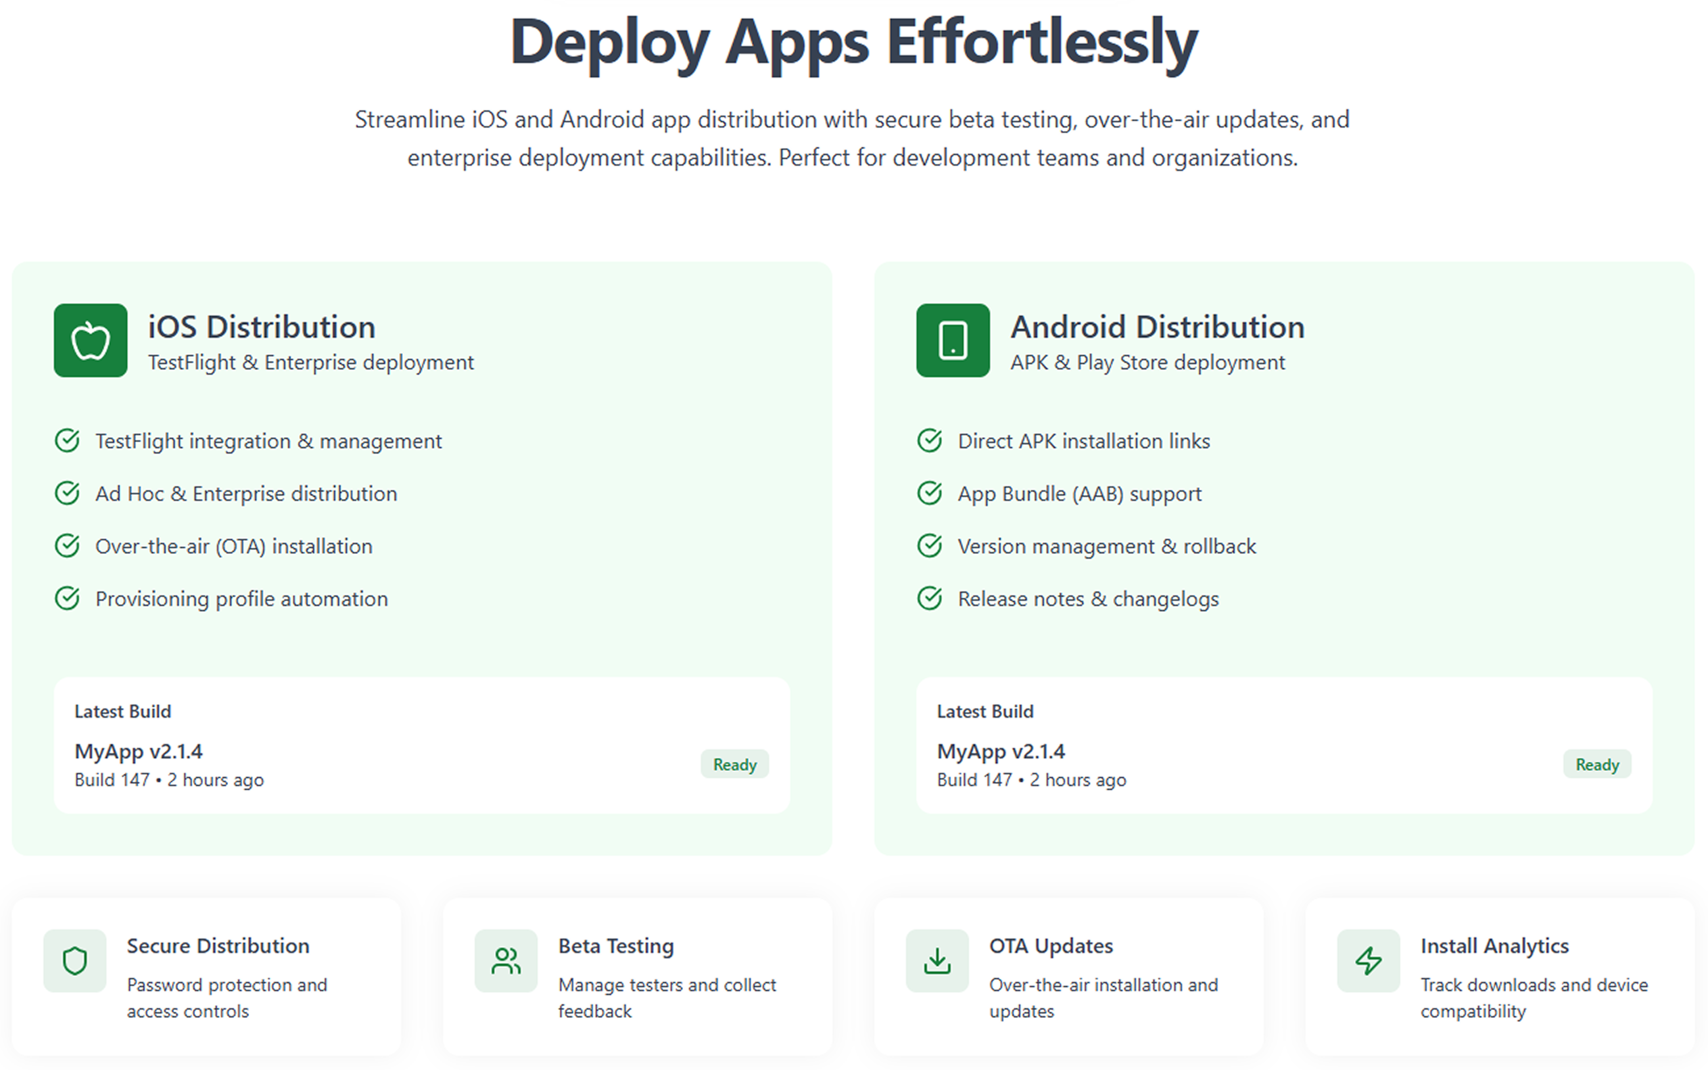Click checkmark beside App Bundle (AAB) support
Image resolution: width=1708 pixels, height=1070 pixels.
click(930, 493)
